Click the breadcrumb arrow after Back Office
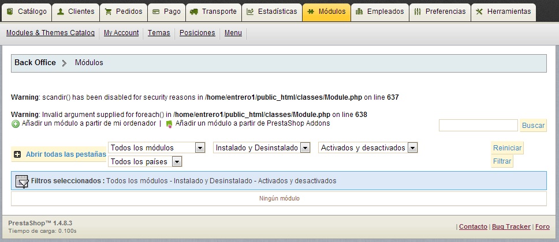 [x=64, y=63]
